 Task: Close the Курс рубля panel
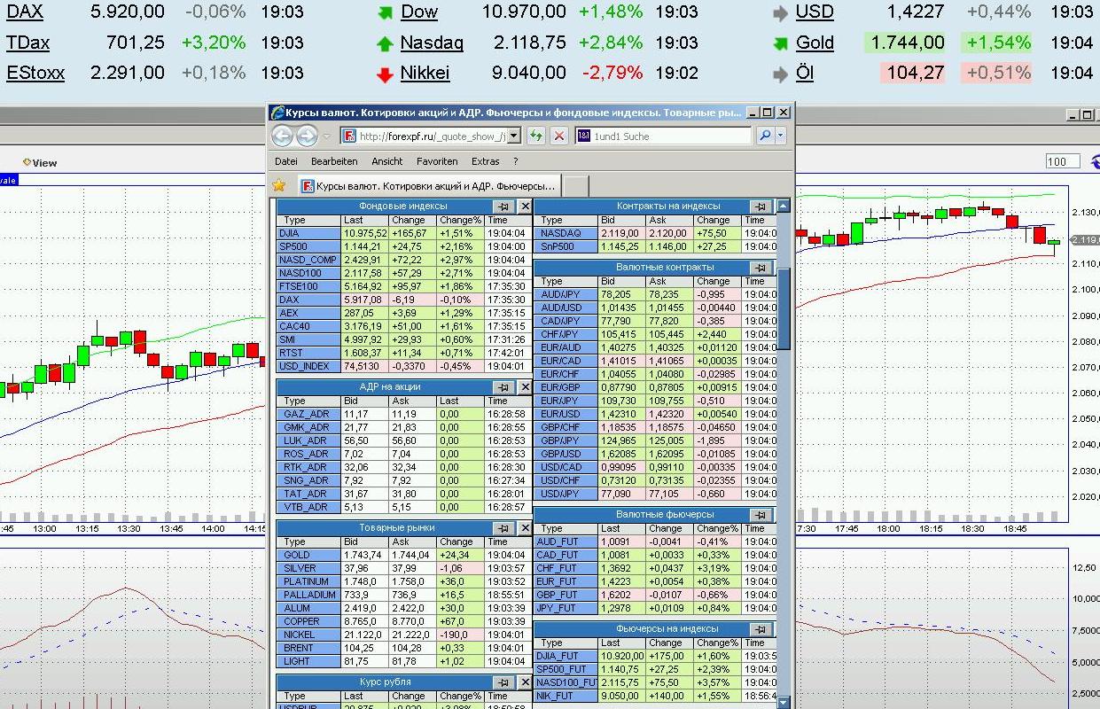(x=525, y=682)
